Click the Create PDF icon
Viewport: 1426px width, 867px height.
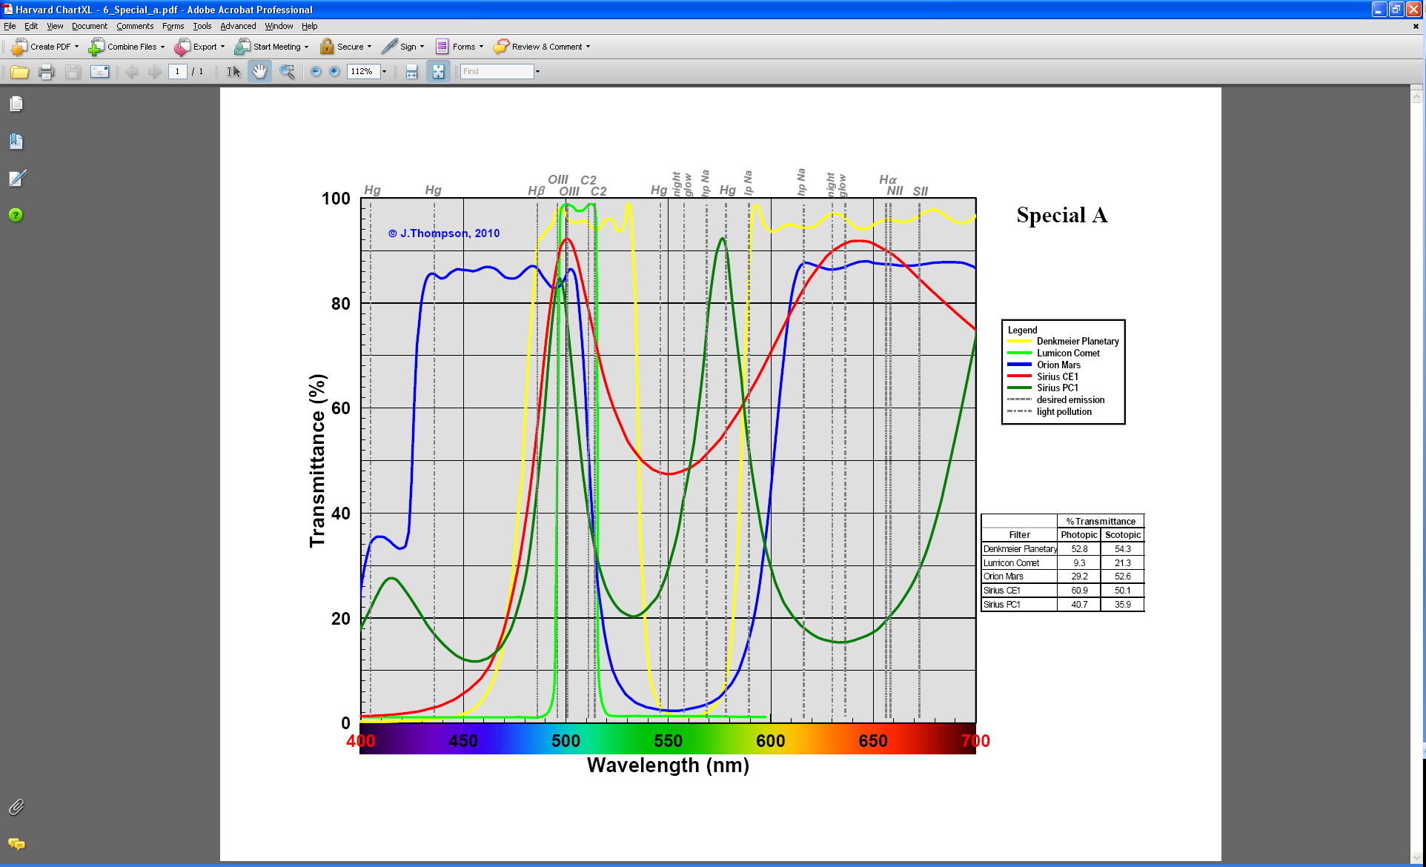coord(19,47)
